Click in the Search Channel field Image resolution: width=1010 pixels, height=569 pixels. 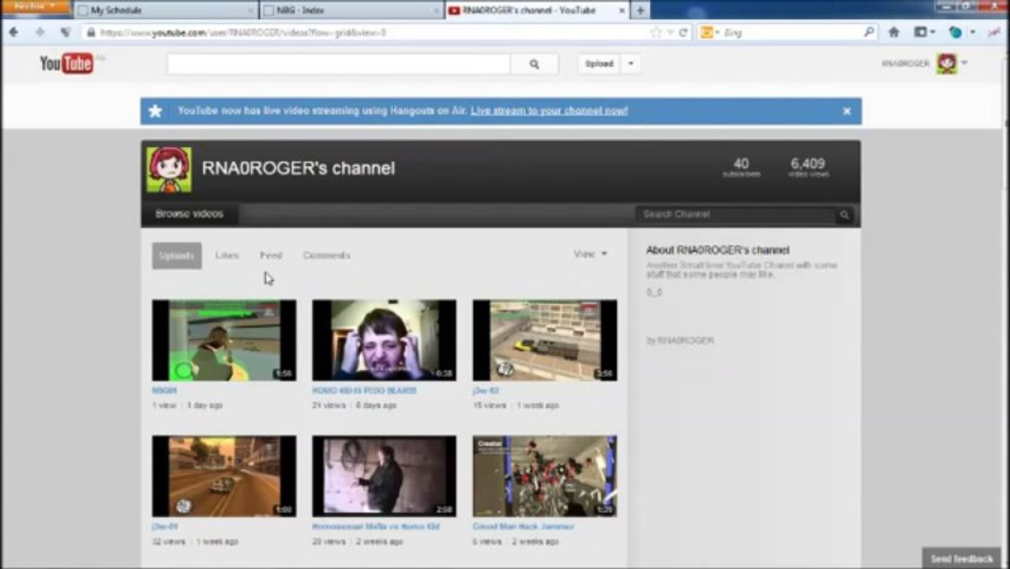pyautogui.click(x=734, y=215)
